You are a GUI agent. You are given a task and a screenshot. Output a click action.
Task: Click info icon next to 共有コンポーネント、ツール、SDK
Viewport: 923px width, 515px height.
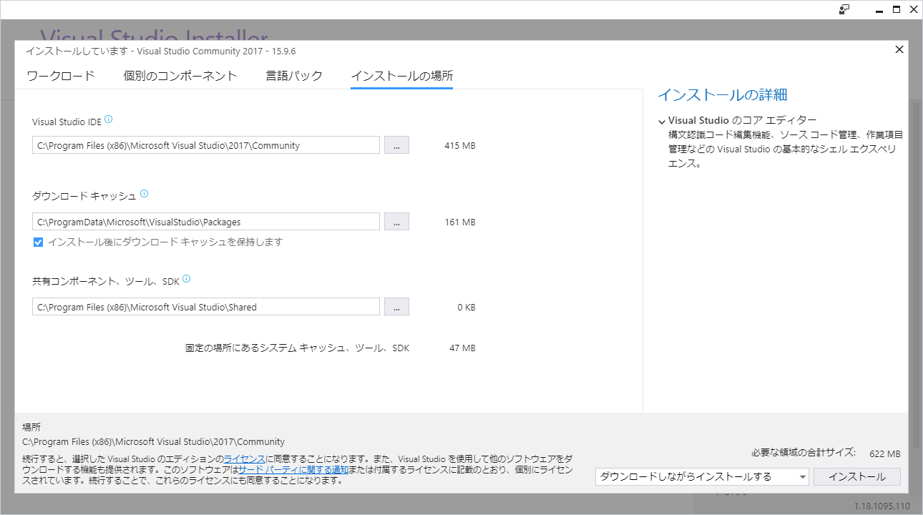pyautogui.click(x=187, y=280)
